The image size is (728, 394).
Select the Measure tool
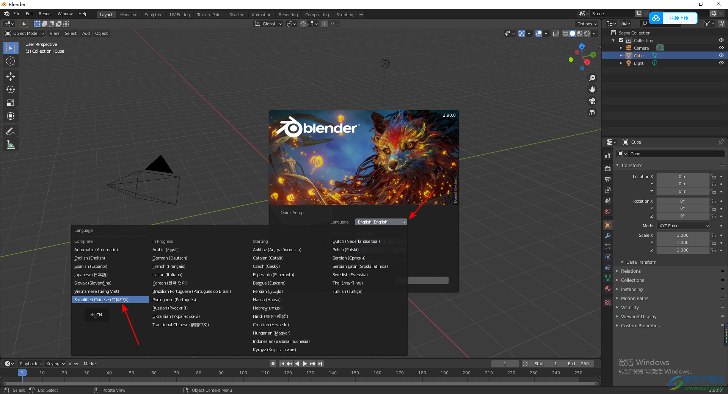click(x=11, y=145)
